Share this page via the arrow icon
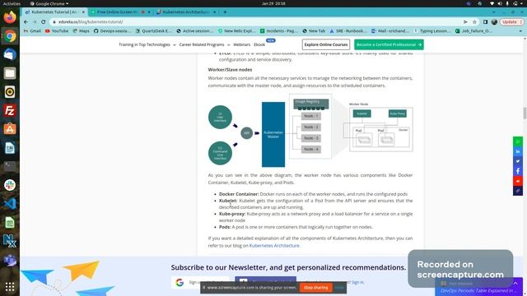 [465, 22]
